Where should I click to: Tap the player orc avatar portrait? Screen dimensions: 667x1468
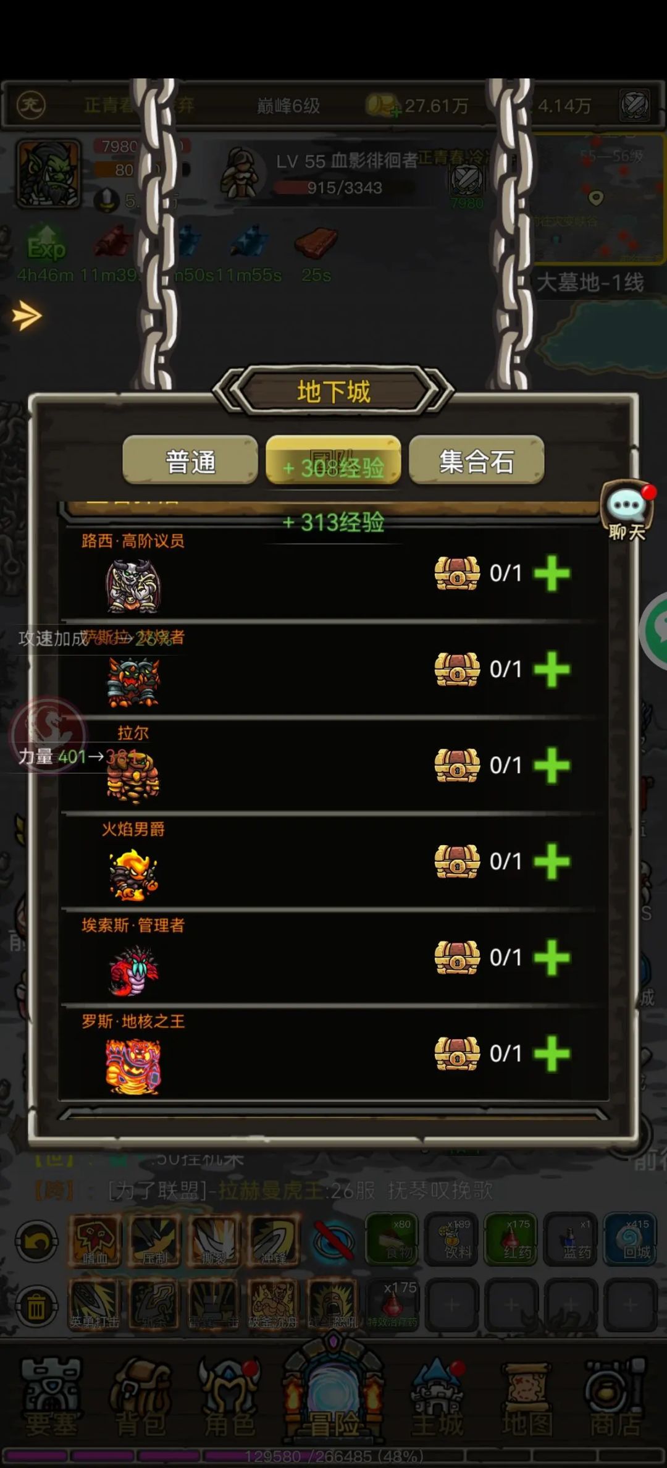(x=48, y=174)
